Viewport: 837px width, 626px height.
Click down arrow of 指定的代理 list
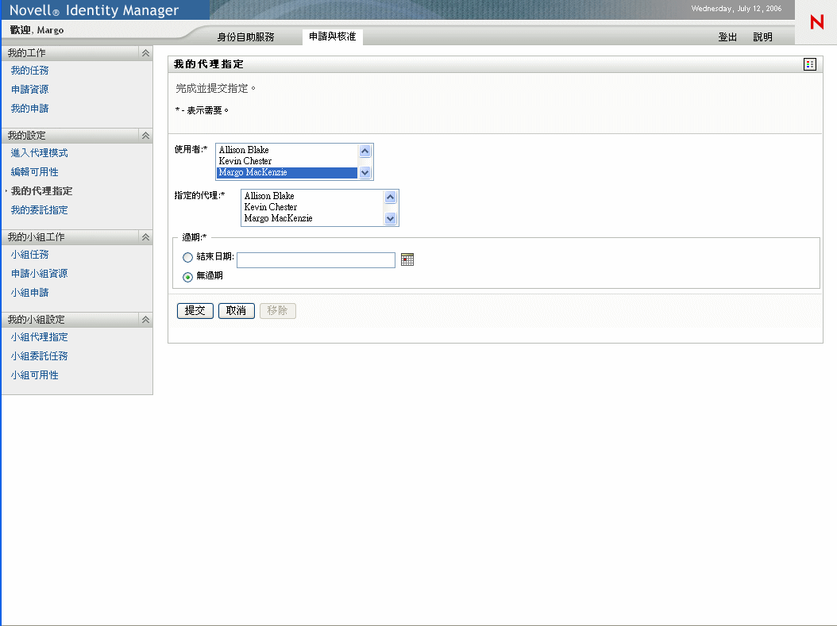point(390,219)
